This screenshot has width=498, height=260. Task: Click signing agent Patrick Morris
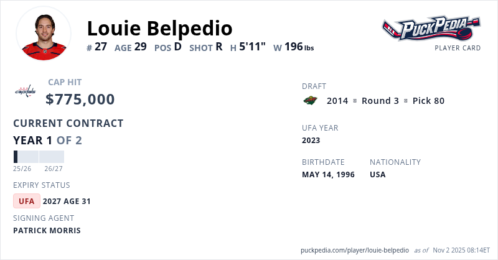click(x=47, y=231)
